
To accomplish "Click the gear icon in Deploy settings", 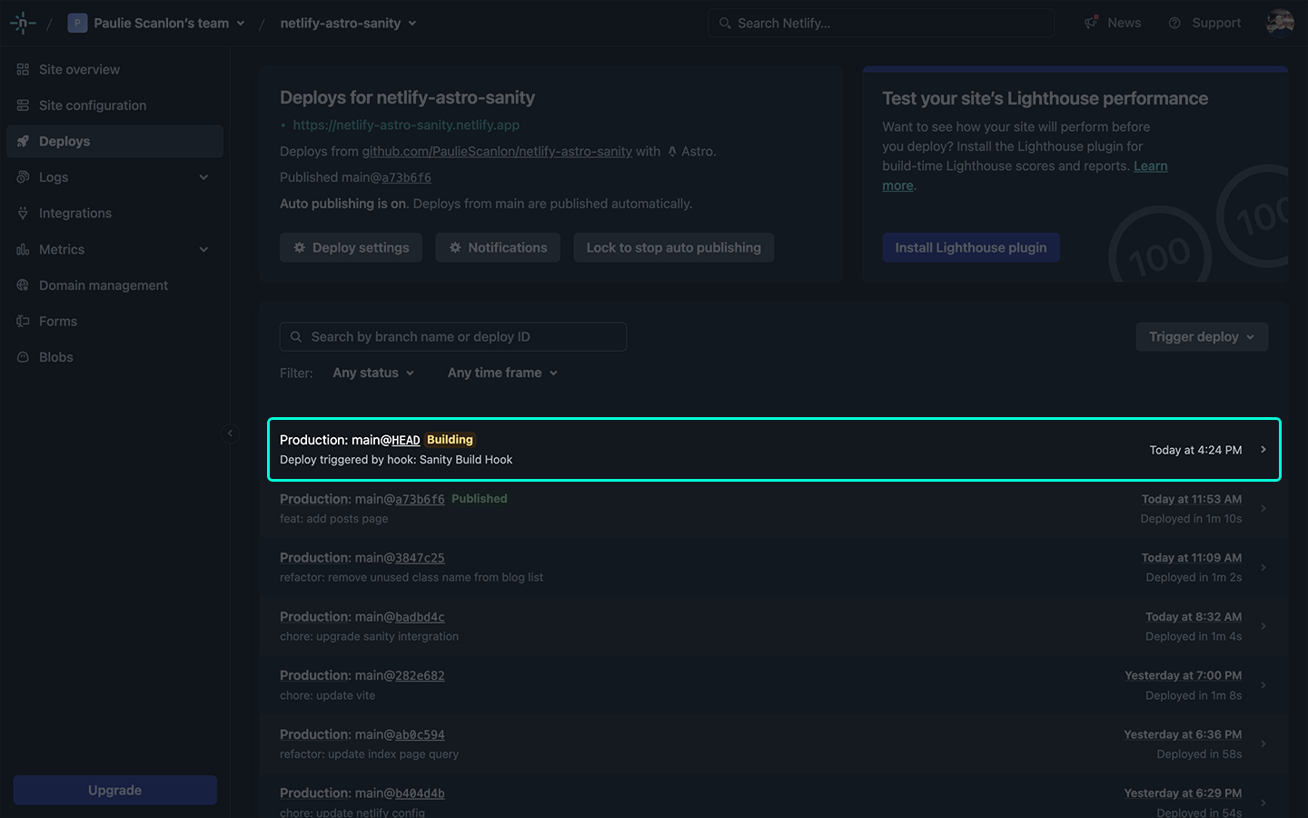I will click(299, 247).
